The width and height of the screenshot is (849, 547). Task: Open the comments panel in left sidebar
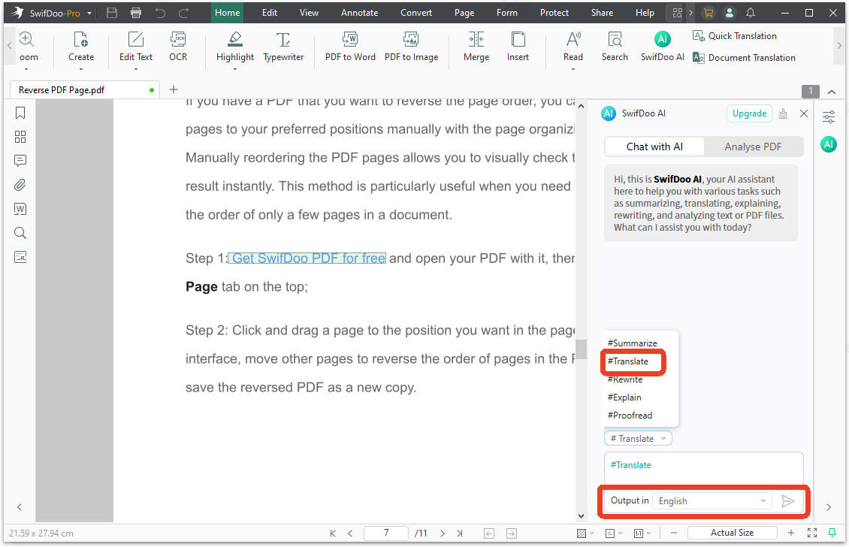pyautogui.click(x=20, y=161)
